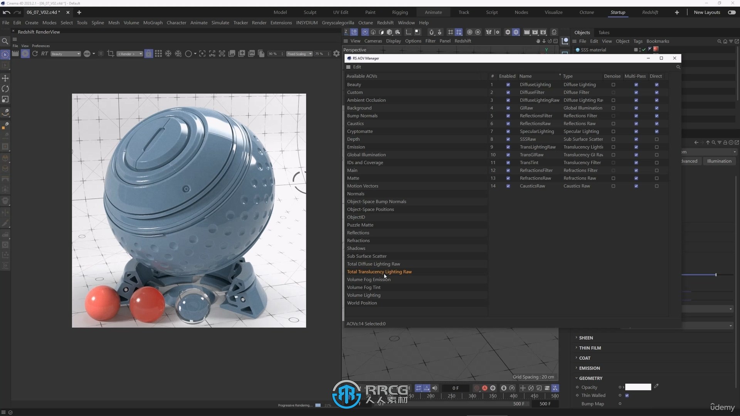Select points mode icon in viewport toolbar
Viewport: 740px width, 416px height.
coord(365,32)
